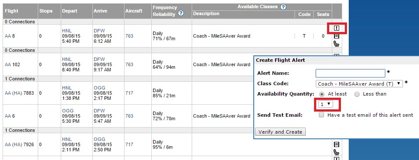The width and height of the screenshot is (419, 160).
Task: Check the Send Test Email checkbox
Action: [x=321, y=115]
